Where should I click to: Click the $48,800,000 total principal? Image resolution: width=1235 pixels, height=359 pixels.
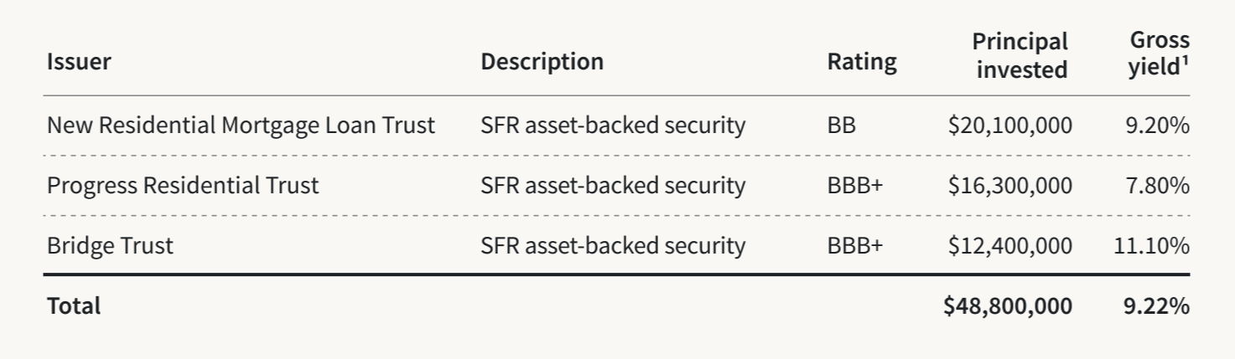(1007, 306)
